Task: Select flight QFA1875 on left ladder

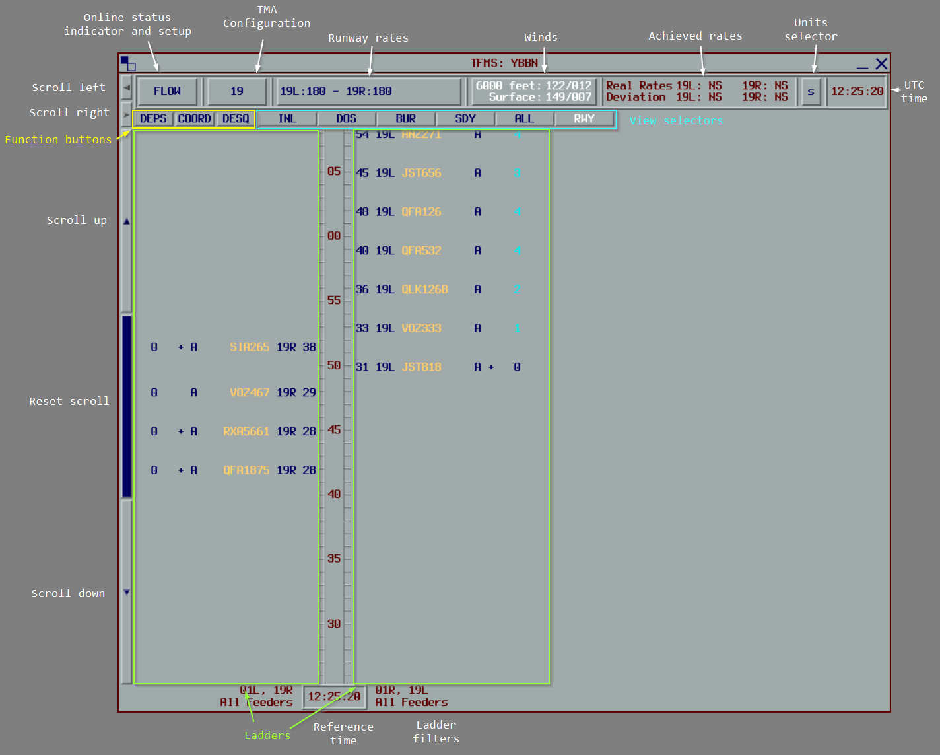Action: 246,470
